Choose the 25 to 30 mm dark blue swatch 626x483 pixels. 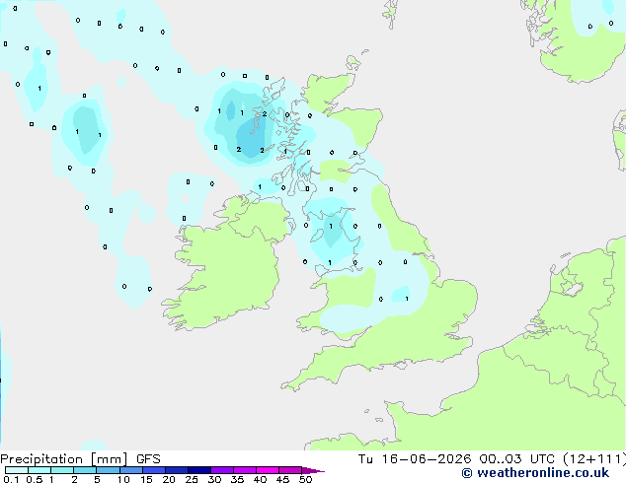pyautogui.click(x=199, y=470)
